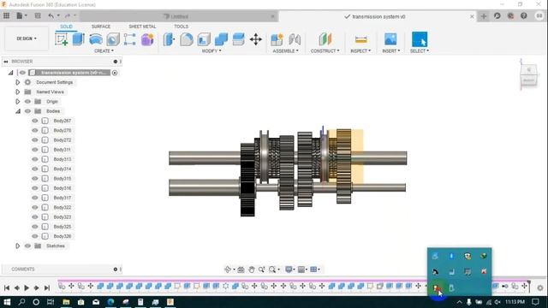This screenshot has height=308, width=548.
Task: Open the job status clock icon
Action: point(497,15)
